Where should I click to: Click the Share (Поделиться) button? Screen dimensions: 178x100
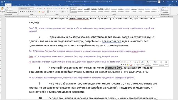pos(172,5)
